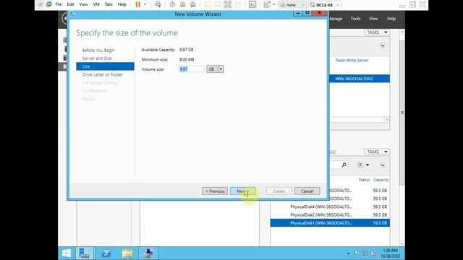Click the speaker volume tray icon
This screenshot has width=463, height=260.
[x=373, y=253]
